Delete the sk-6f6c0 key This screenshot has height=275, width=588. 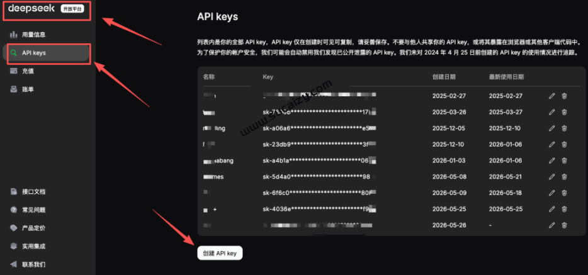[x=564, y=193]
